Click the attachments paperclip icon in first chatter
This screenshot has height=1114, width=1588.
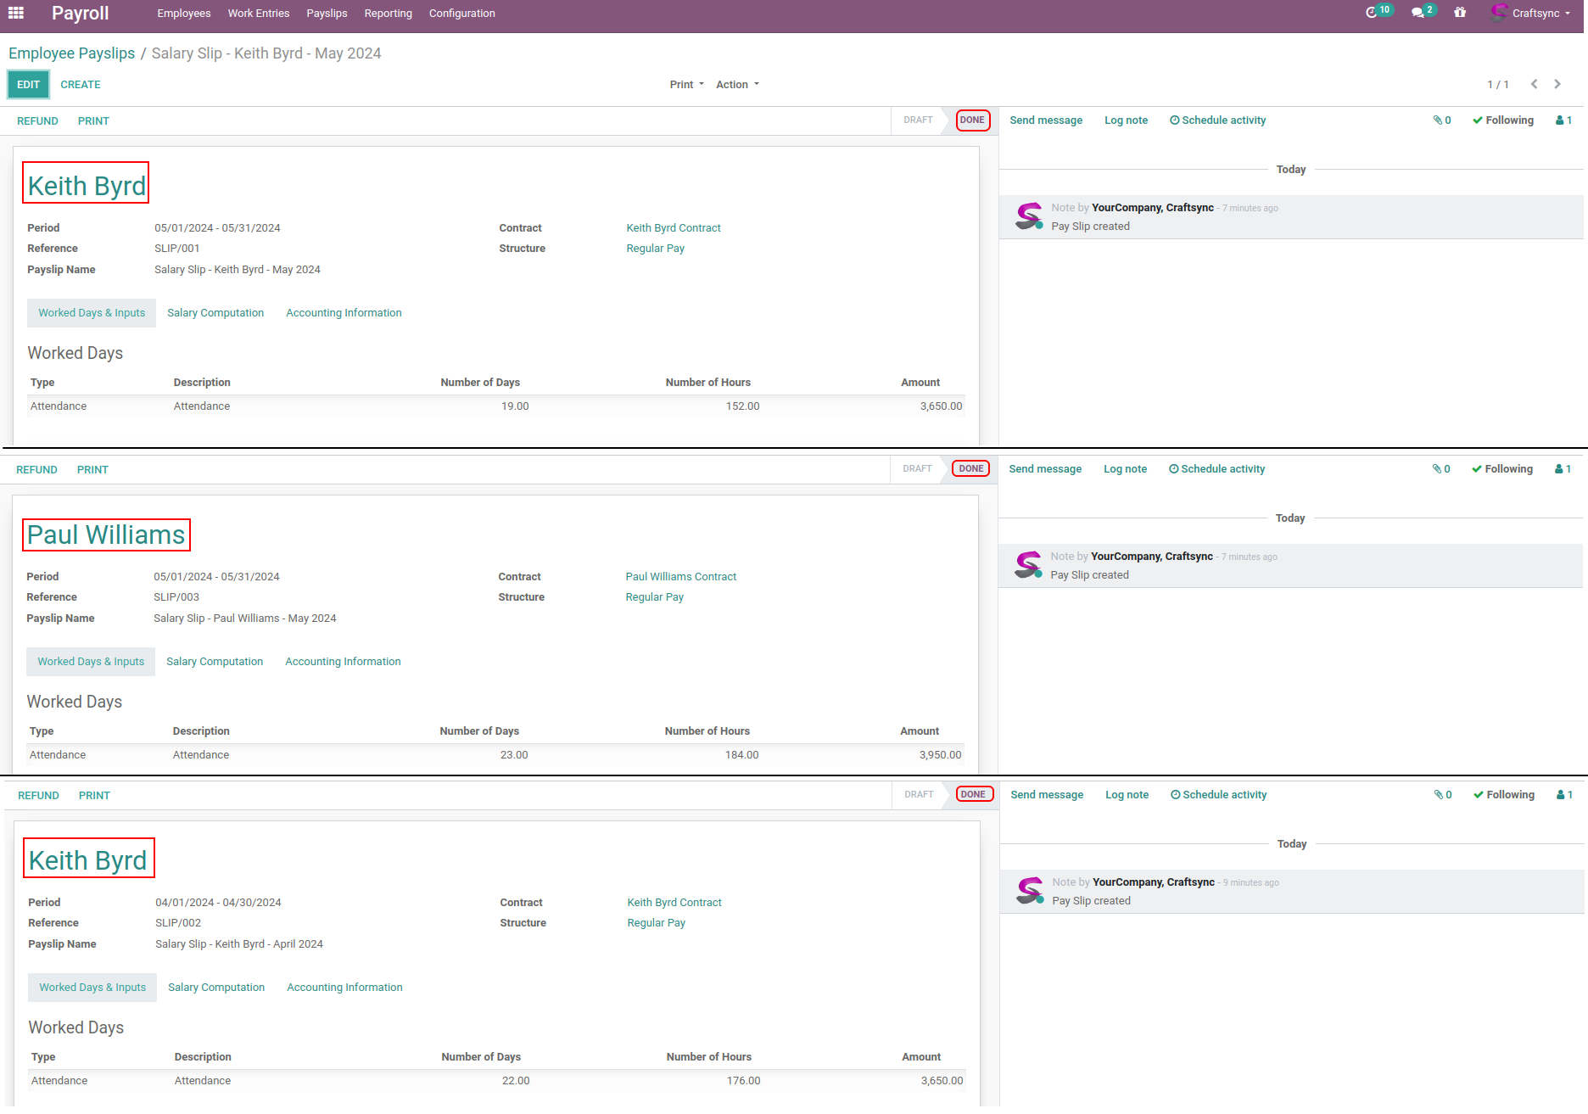[1442, 120]
